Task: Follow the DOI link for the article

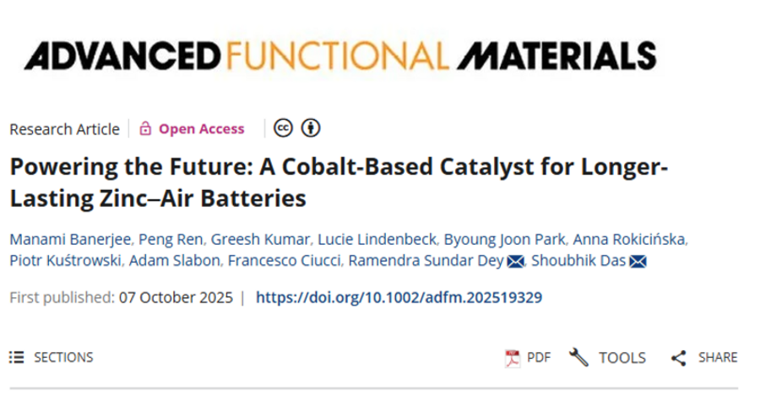Action: 399,297
